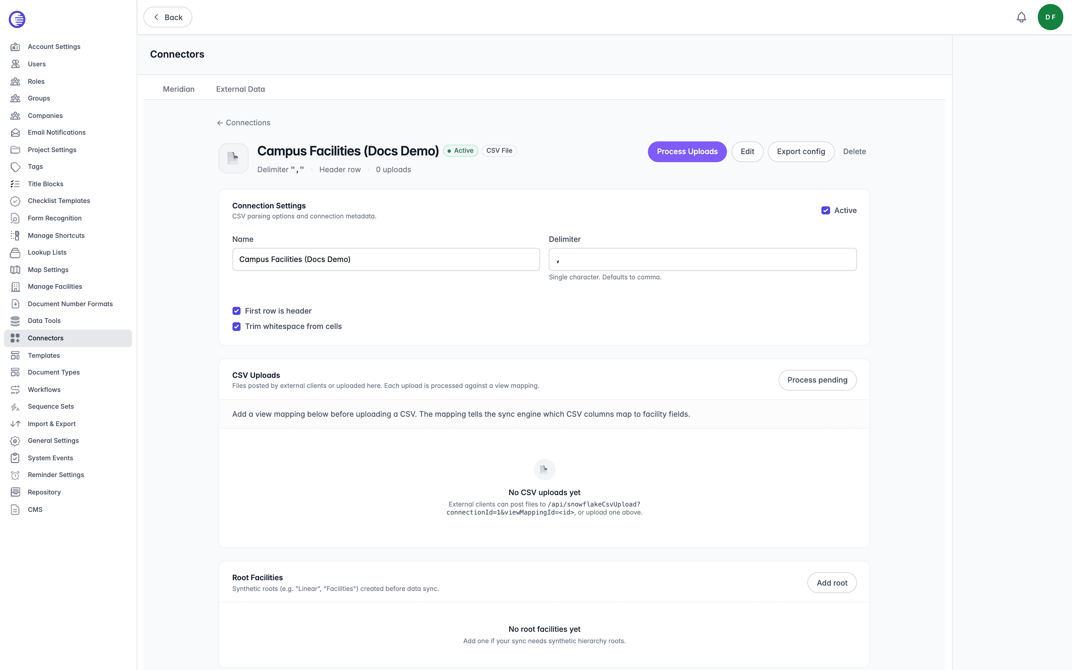1072x670 pixels.
Task: Click the CSV file icon beside connection title
Action: pos(233,158)
